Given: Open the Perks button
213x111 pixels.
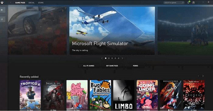Looking at the screenshot, I should coord(135,66).
